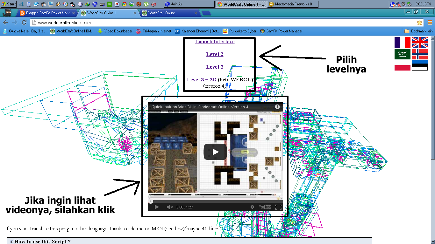Select the French flag icon
The height and width of the screenshot is (244, 435).
tap(403, 42)
